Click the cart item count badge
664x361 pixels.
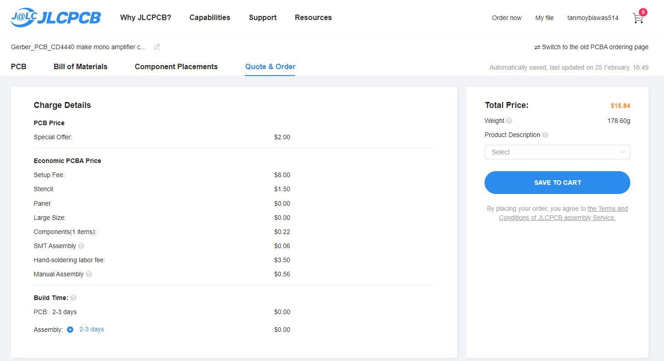[x=643, y=12]
